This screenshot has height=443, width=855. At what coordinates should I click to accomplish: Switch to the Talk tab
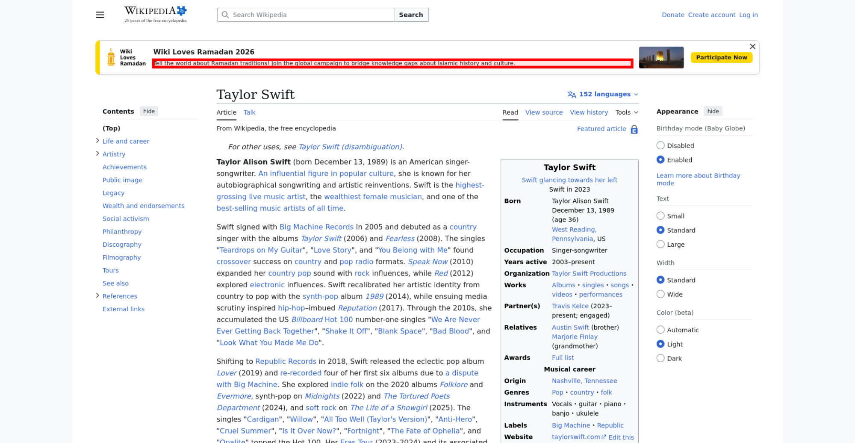[x=249, y=112]
